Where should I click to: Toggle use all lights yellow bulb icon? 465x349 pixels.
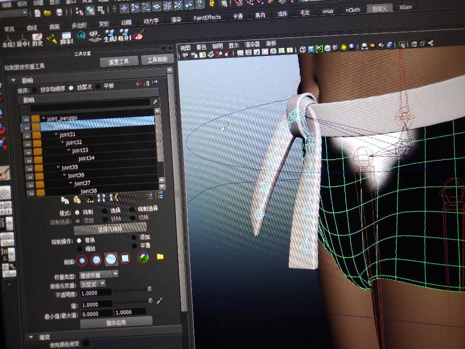point(344,47)
